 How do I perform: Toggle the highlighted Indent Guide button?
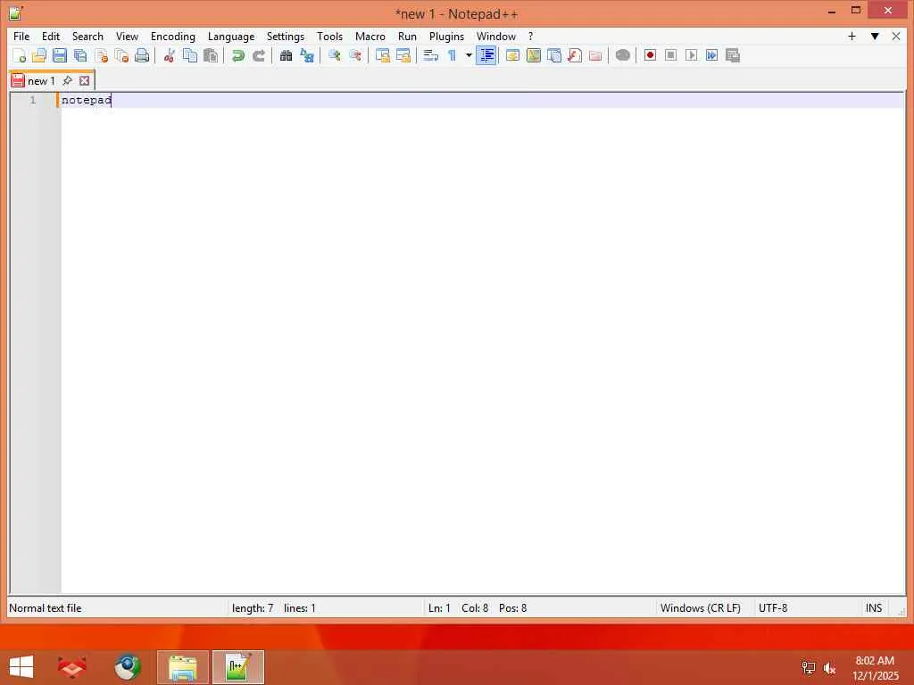pyautogui.click(x=486, y=55)
